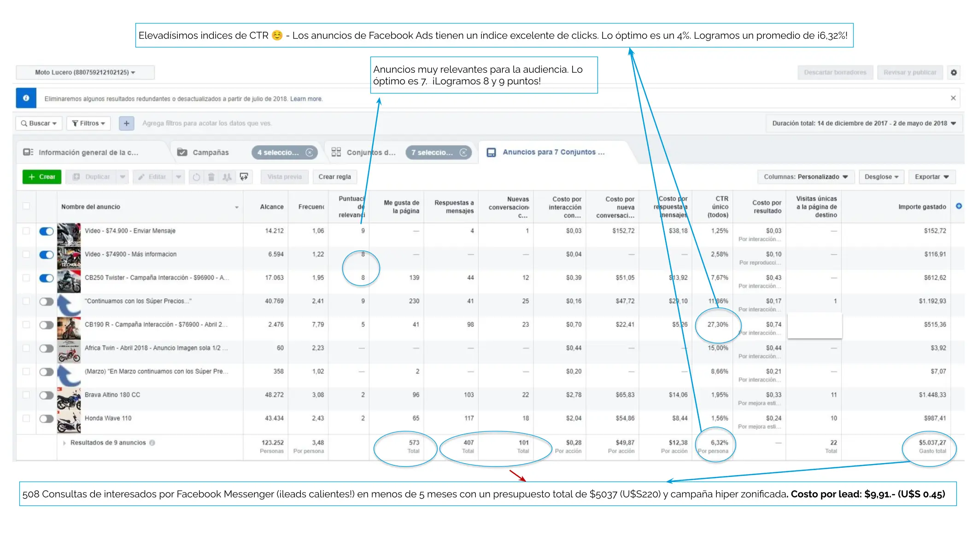Viewport: 972px width, 546px height.
Task: Click the blue info icon on the banner
Action: pos(26,98)
